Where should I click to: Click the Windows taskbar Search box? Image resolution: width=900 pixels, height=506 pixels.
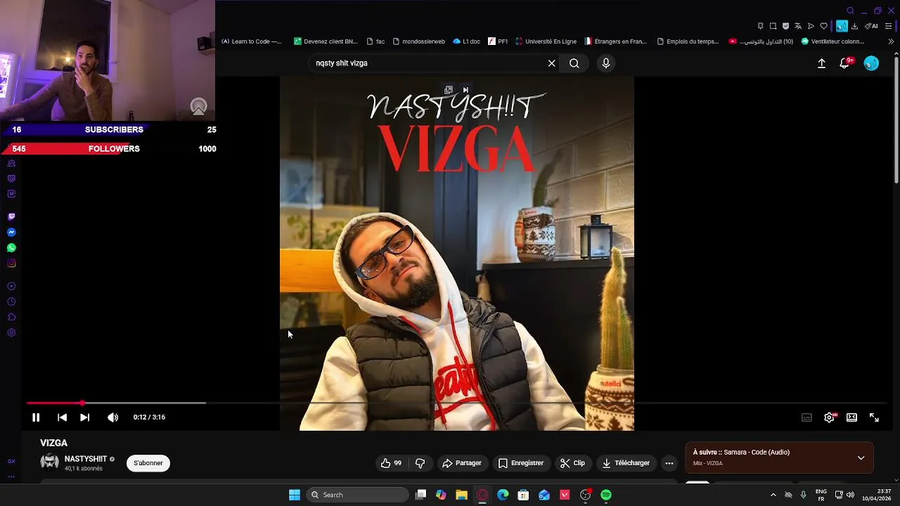(358, 495)
